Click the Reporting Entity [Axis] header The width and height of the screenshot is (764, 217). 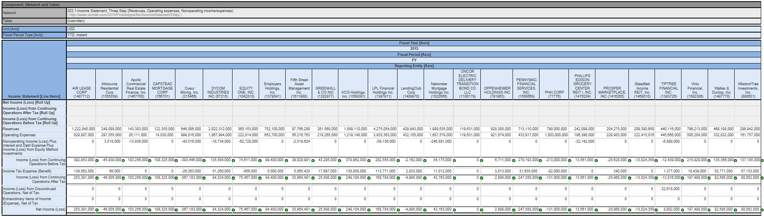tap(414, 66)
